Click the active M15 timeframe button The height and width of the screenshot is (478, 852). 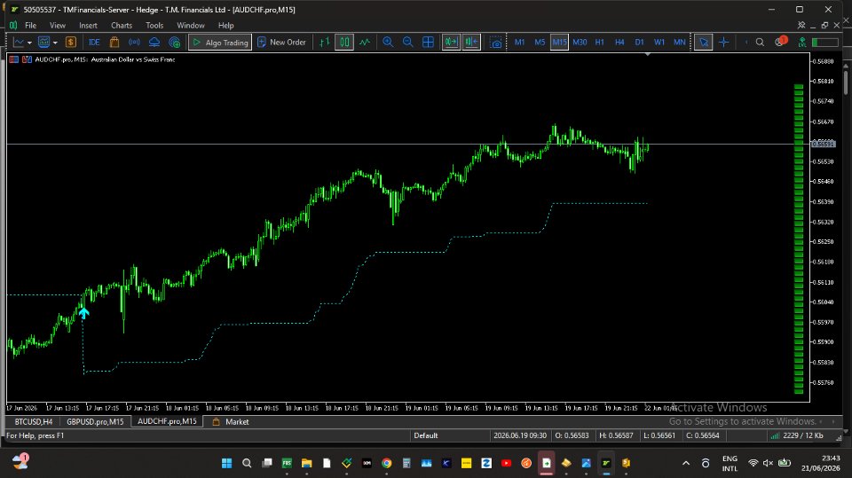[x=559, y=42]
